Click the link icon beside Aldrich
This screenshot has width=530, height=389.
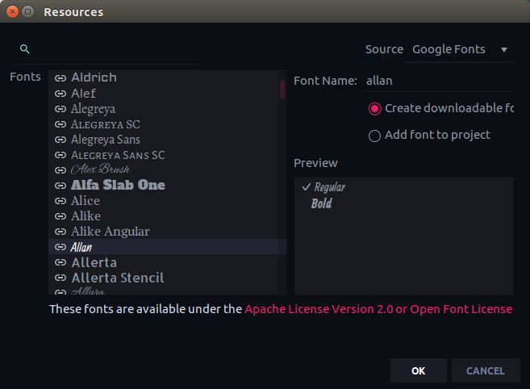[x=61, y=78]
